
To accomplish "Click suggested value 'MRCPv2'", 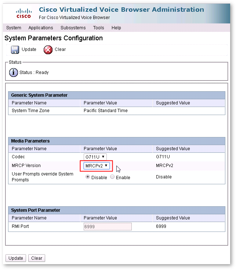I will (164, 166).
